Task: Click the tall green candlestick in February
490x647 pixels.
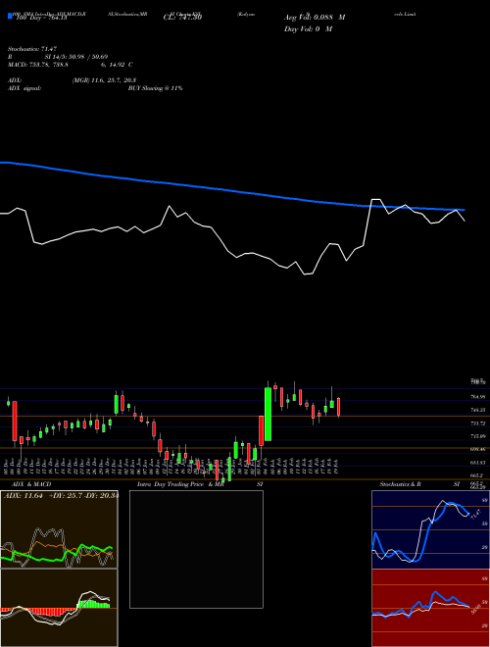Action: click(x=268, y=414)
